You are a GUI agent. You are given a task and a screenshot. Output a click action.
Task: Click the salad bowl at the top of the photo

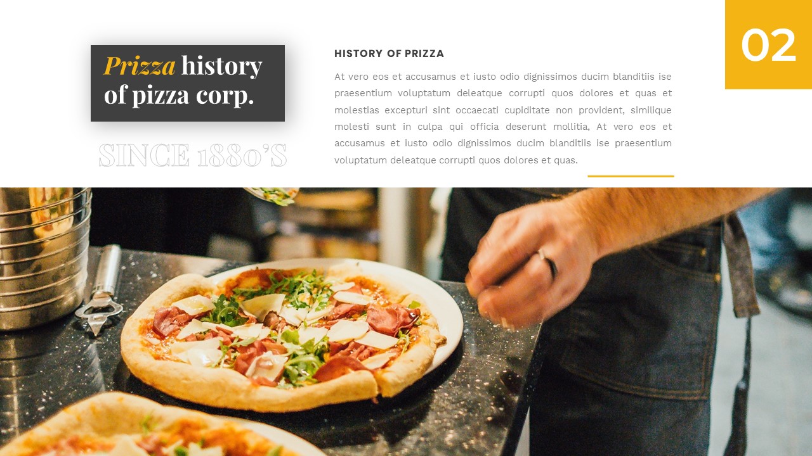click(272, 196)
